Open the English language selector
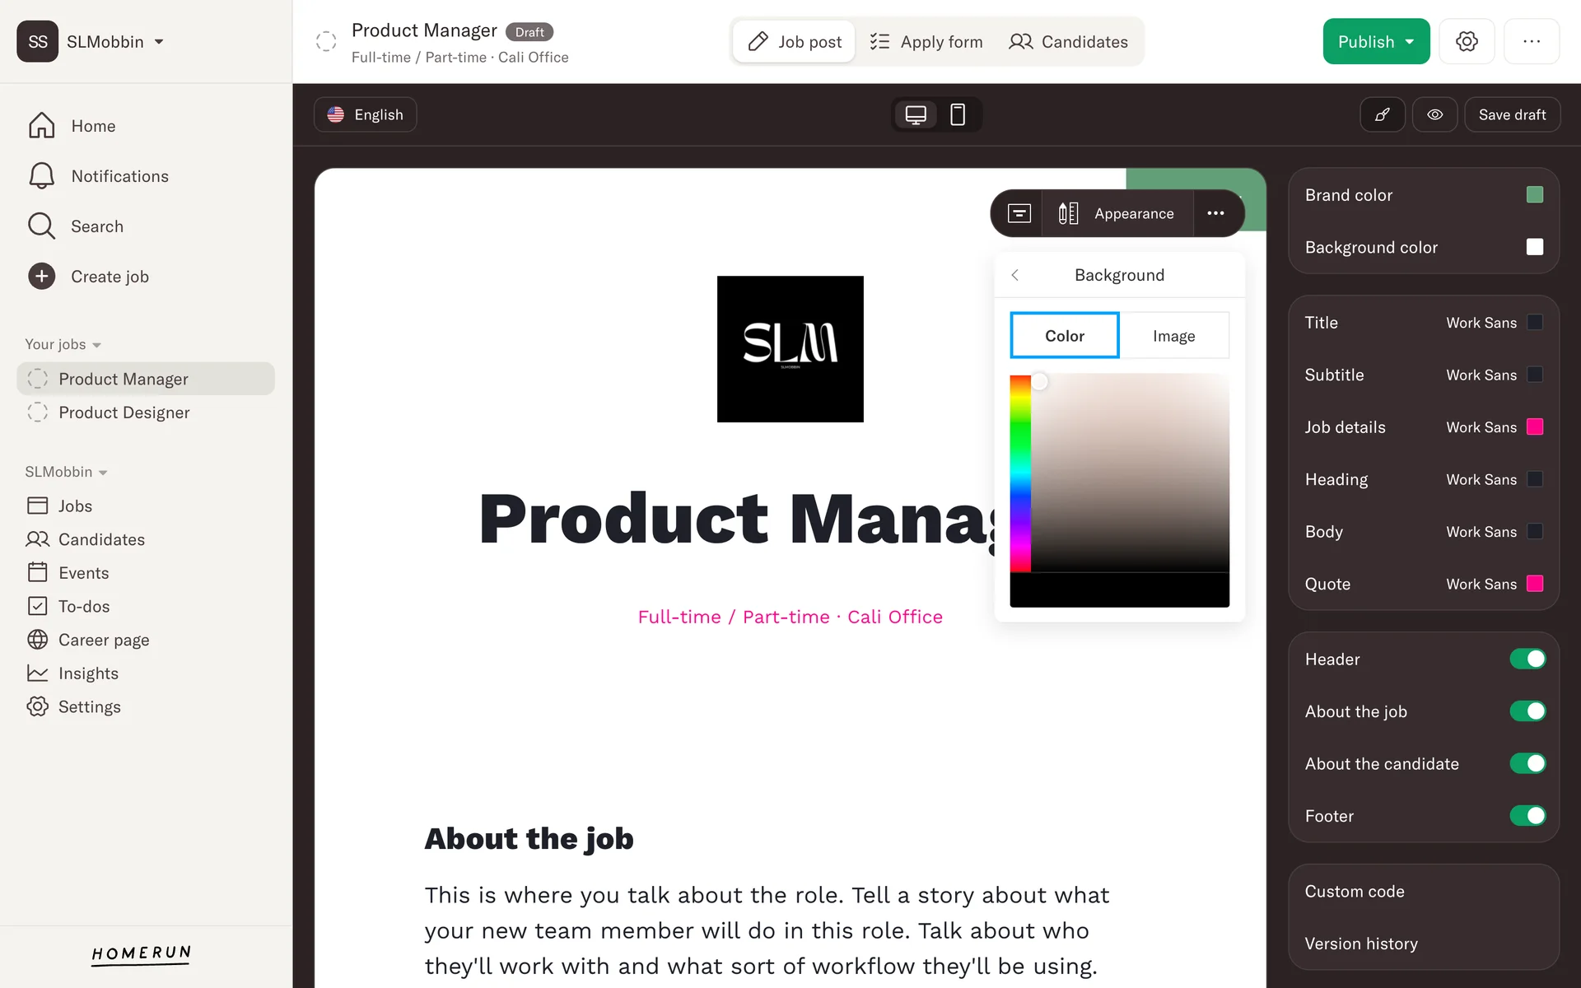This screenshot has height=988, width=1581. tap(365, 114)
